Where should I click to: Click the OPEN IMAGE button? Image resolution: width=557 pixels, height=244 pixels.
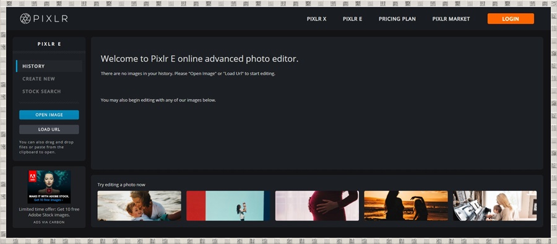(x=49, y=115)
